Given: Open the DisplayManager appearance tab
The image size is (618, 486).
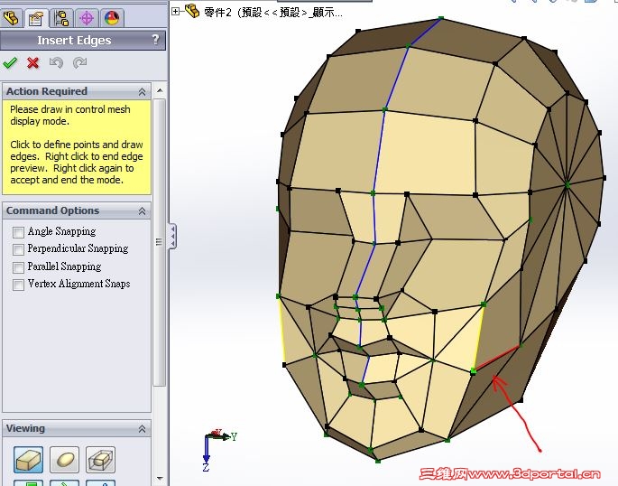Looking at the screenshot, I should coord(112,18).
